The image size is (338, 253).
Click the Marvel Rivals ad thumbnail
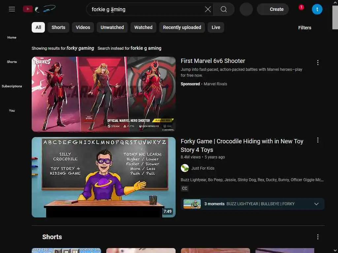[x=104, y=94]
